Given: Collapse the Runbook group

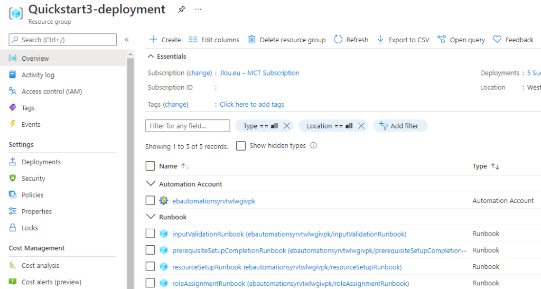Looking at the screenshot, I should (151, 217).
